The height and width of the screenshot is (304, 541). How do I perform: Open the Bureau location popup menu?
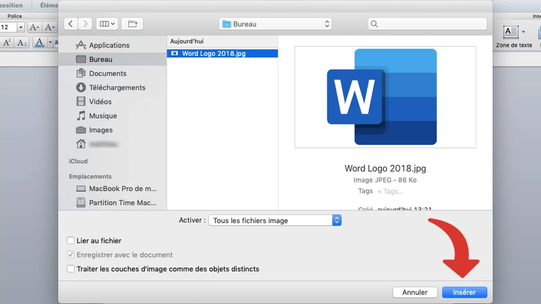pyautogui.click(x=275, y=24)
